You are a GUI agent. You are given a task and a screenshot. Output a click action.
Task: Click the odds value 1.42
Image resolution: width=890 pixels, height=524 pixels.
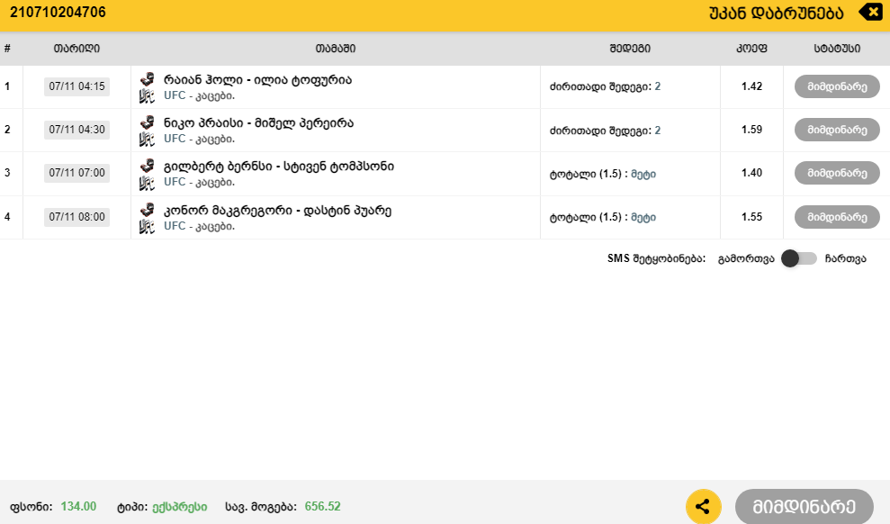[751, 86]
